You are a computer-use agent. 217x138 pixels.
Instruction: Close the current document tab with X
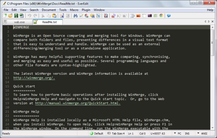tap(213, 21)
